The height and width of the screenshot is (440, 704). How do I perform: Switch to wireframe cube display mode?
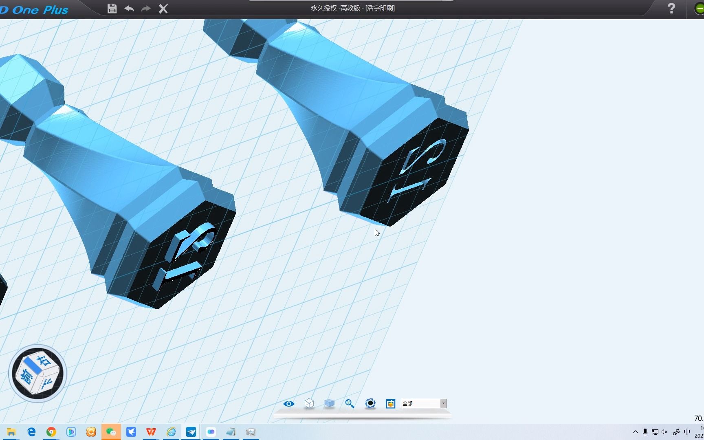click(x=309, y=403)
